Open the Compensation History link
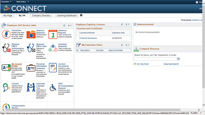205x115 pixels. pos(18,107)
